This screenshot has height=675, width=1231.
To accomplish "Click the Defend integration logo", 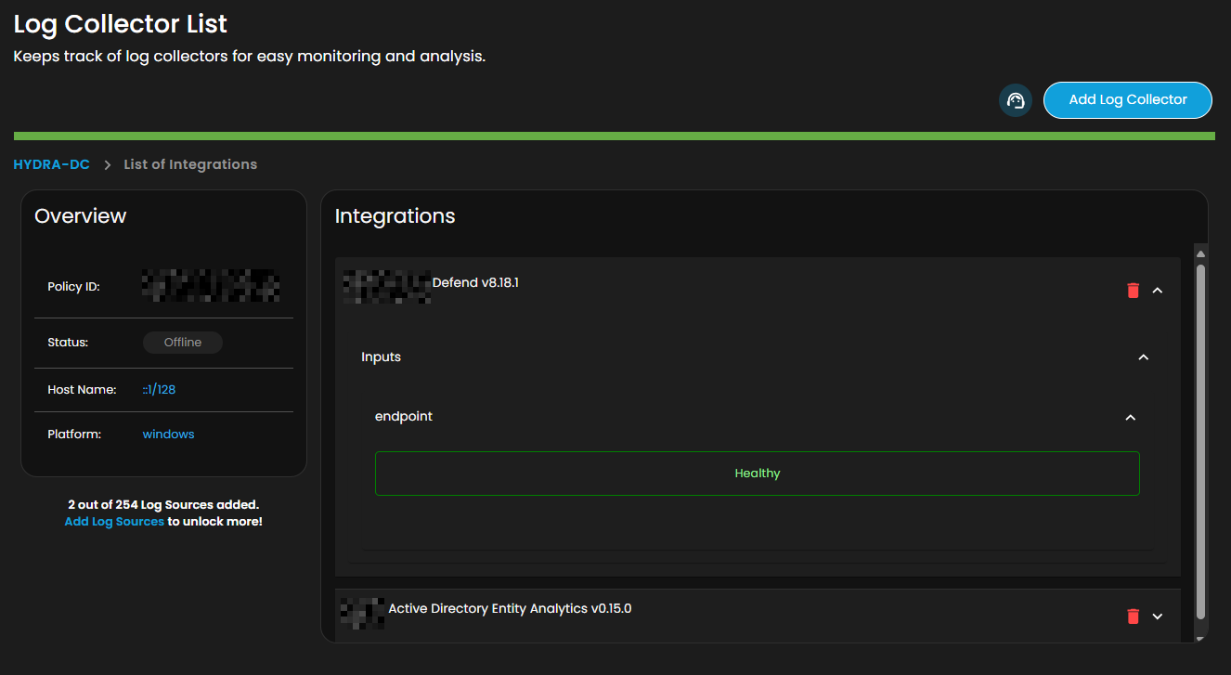I will point(386,286).
